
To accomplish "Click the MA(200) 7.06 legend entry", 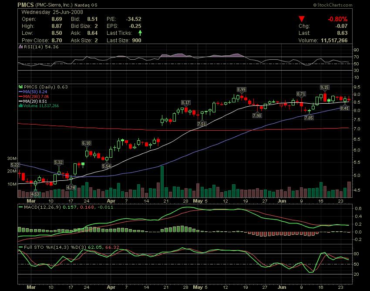I will [36, 96].
